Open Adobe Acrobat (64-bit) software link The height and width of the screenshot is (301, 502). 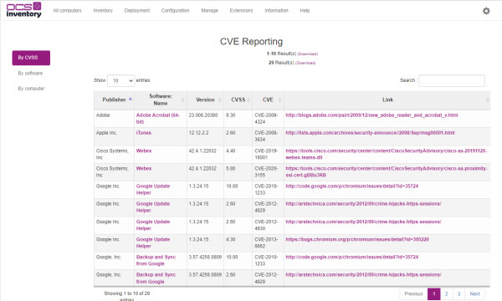[158, 119]
